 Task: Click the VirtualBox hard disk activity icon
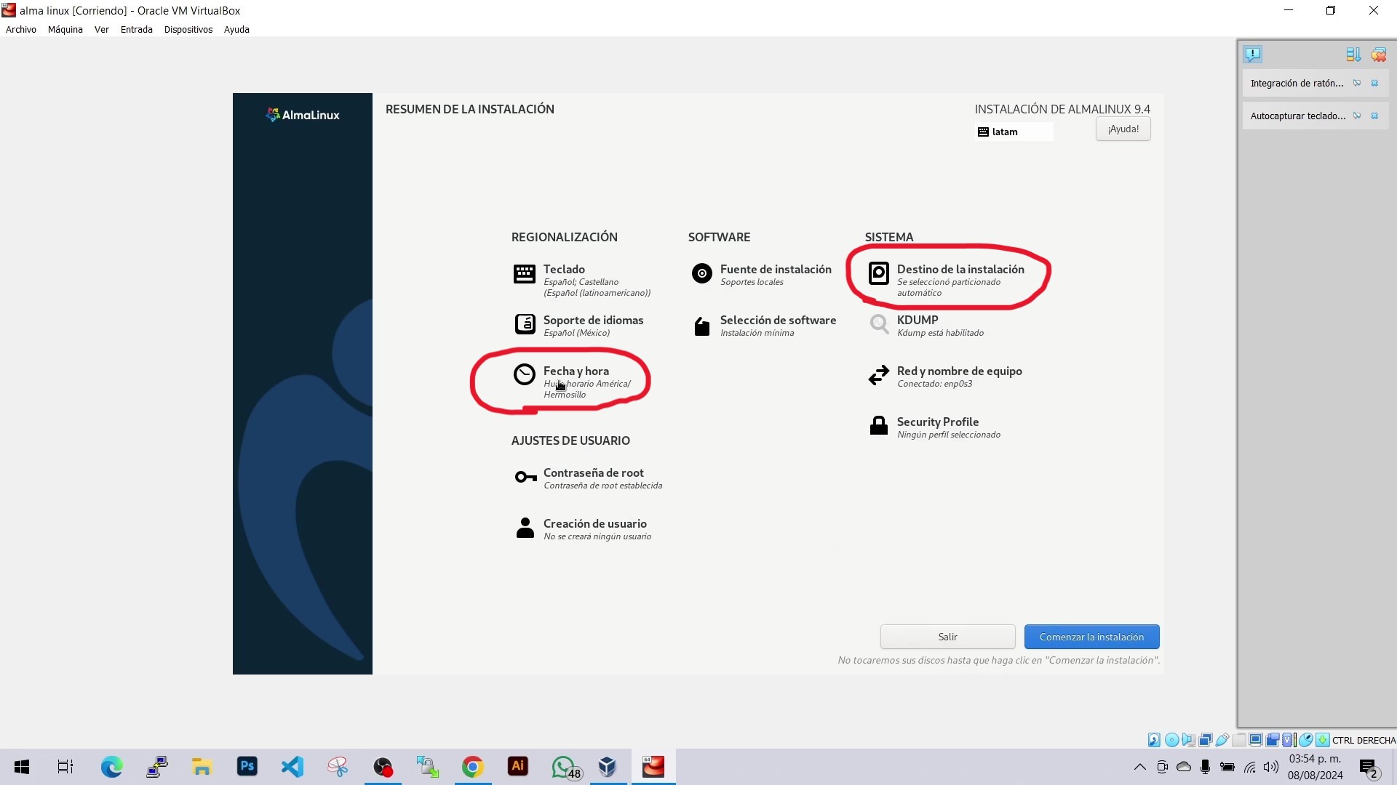pyautogui.click(x=1154, y=740)
